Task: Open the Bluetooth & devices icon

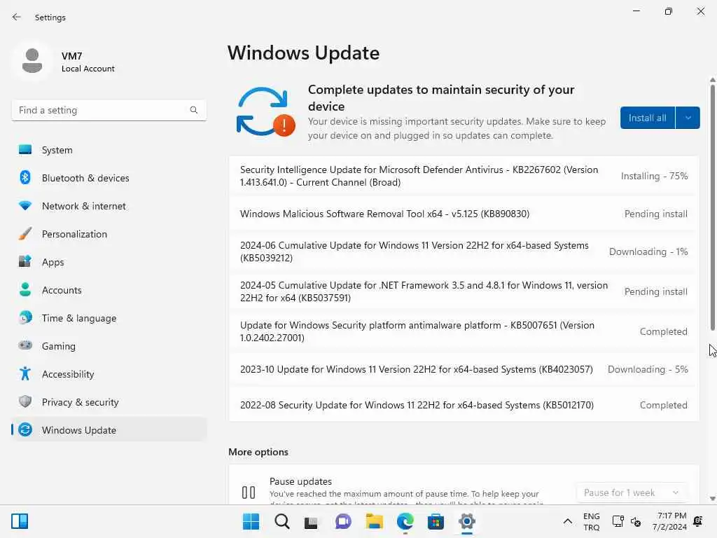Action: (x=25, y=177)
